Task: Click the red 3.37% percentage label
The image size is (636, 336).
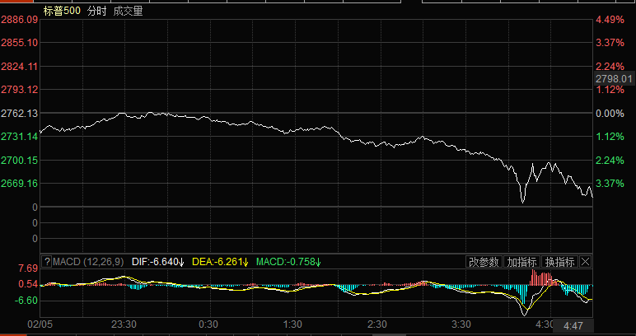Action: coord(610,43)
